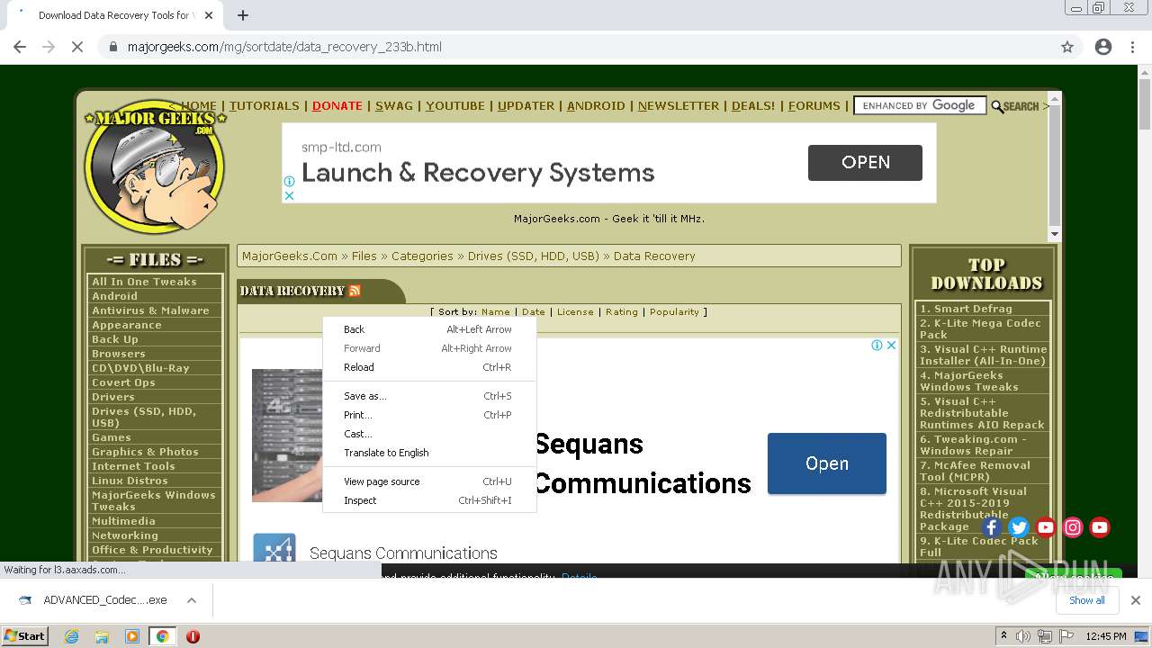Image resolution: width=1152 pixels, height=648 pixels.
Task: Click the Chrome address bar URL
Action: pos(284,47)
